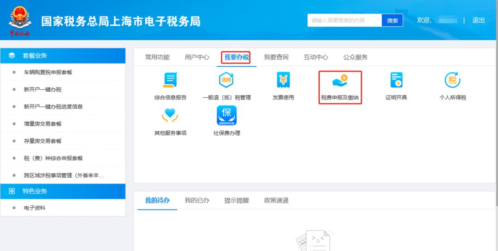
Task: Open the 我的已办 tab
Action: [197, 200]
